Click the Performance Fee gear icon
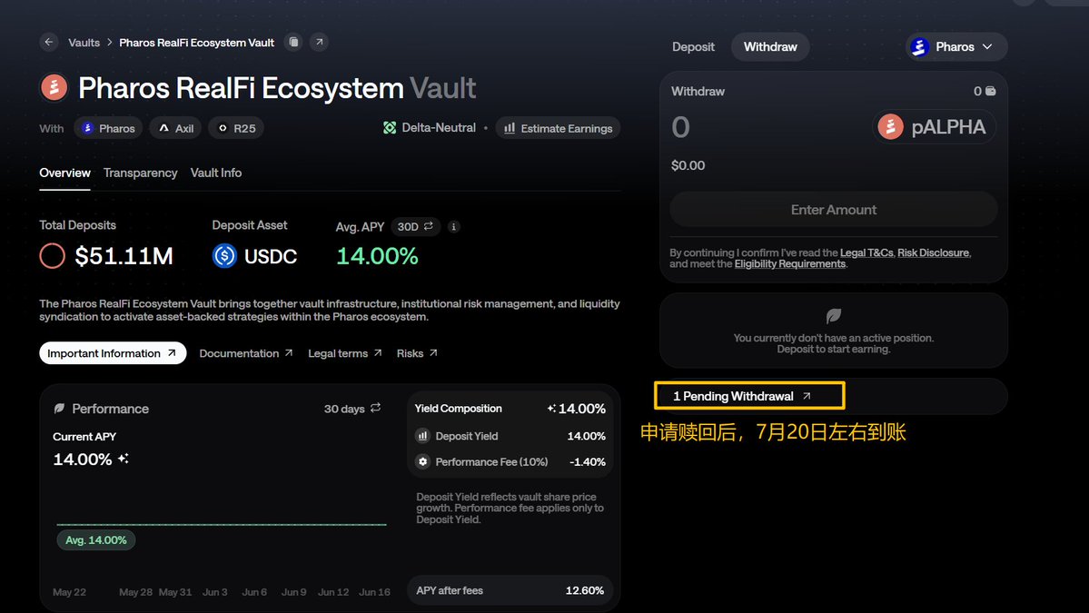 [422, 461]
